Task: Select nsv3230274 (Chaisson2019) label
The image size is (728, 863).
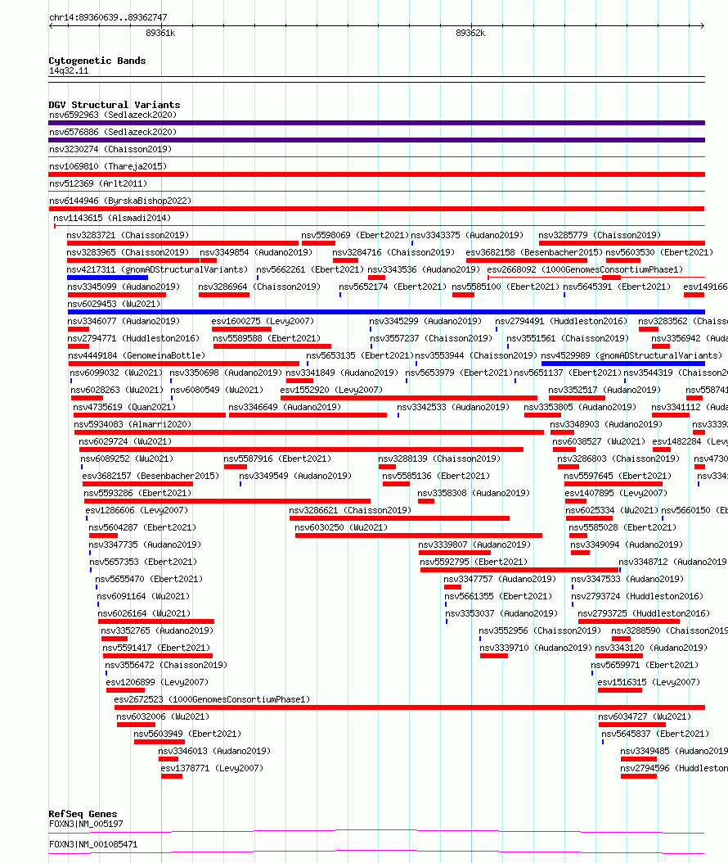Action: point(110,149)
